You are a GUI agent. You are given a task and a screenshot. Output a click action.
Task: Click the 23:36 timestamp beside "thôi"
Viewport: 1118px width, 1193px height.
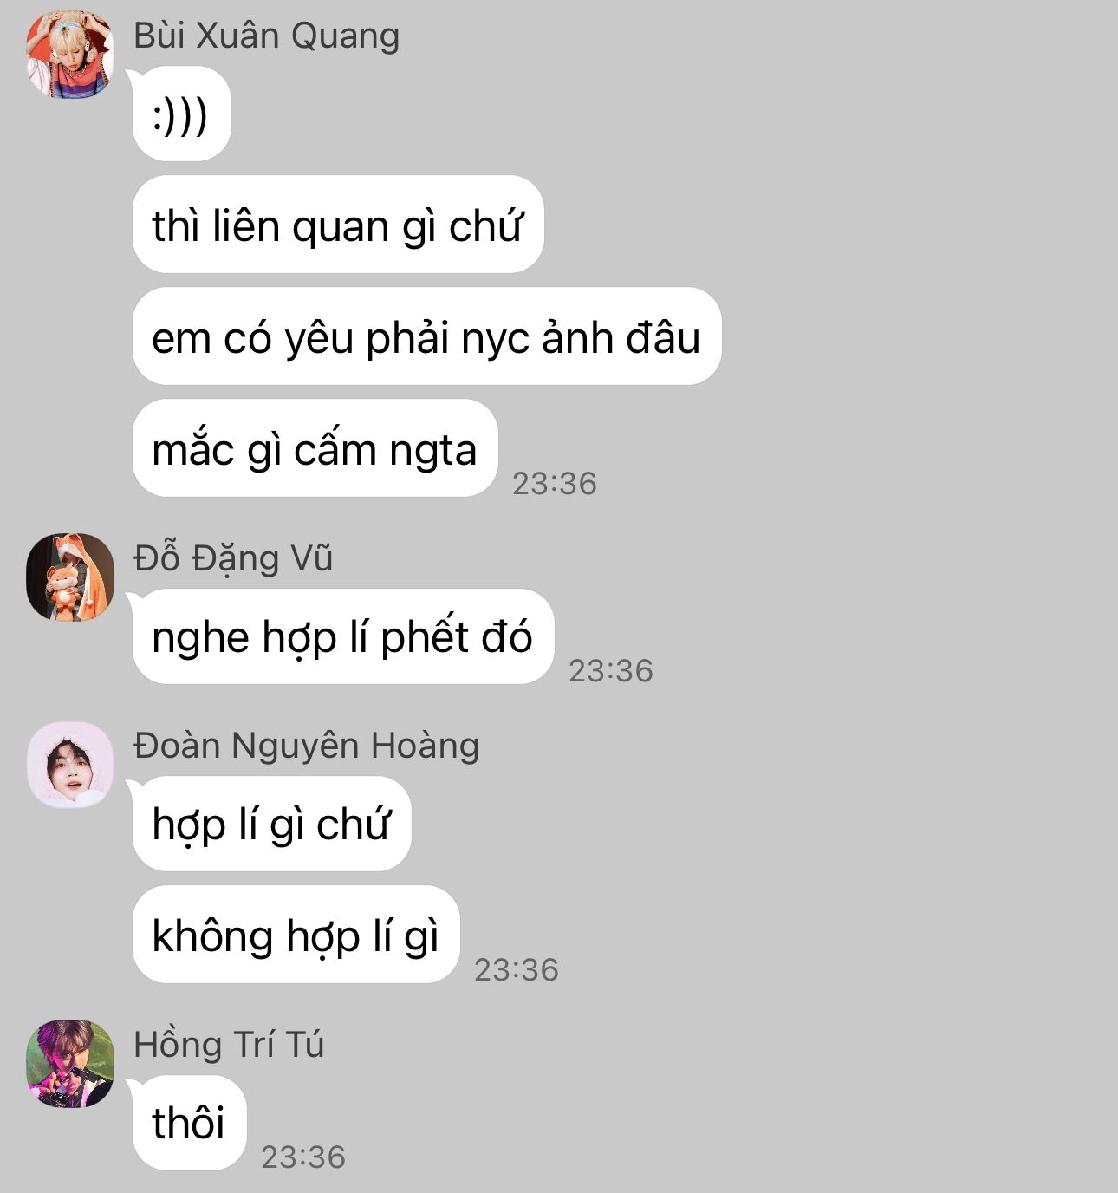click(303, 1157)
